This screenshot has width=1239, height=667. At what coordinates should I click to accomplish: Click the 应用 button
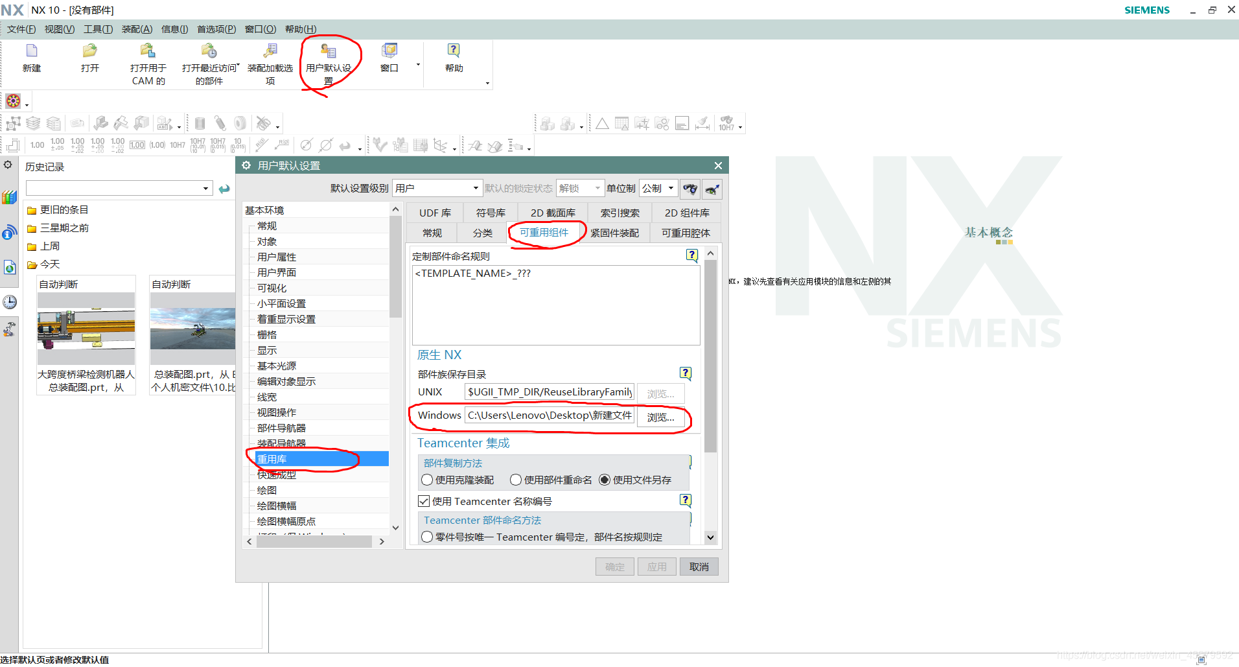[656, 567]
